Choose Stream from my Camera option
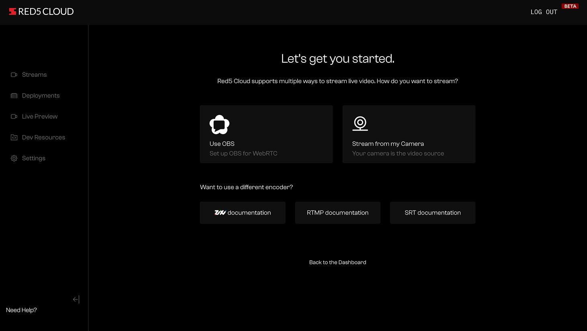The image size is (587, 331). pyautogui.click(x=409, y=134)
